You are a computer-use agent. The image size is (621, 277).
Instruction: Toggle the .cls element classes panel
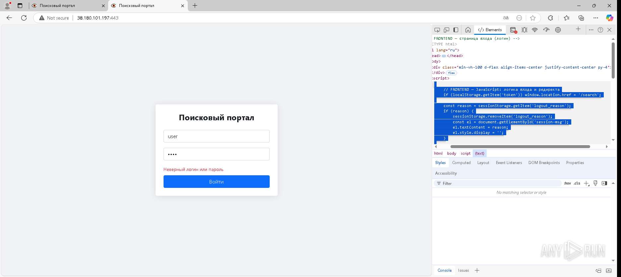click(x=577, y=183)
